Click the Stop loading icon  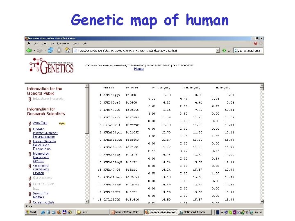click(59, 50)
